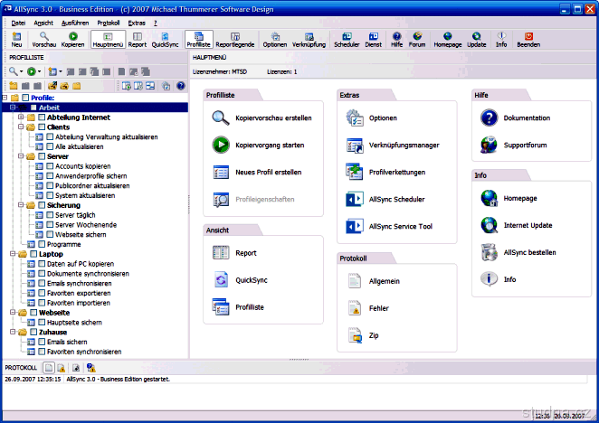Collapse the Clients tree folder
This screenshot has height=423, width=599.
click(x=20, y=127)
